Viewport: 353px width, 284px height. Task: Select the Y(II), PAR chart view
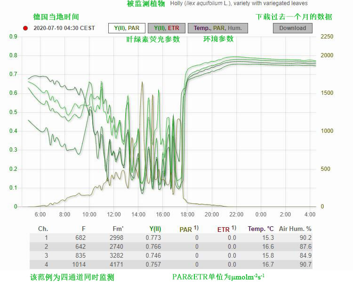127,28
